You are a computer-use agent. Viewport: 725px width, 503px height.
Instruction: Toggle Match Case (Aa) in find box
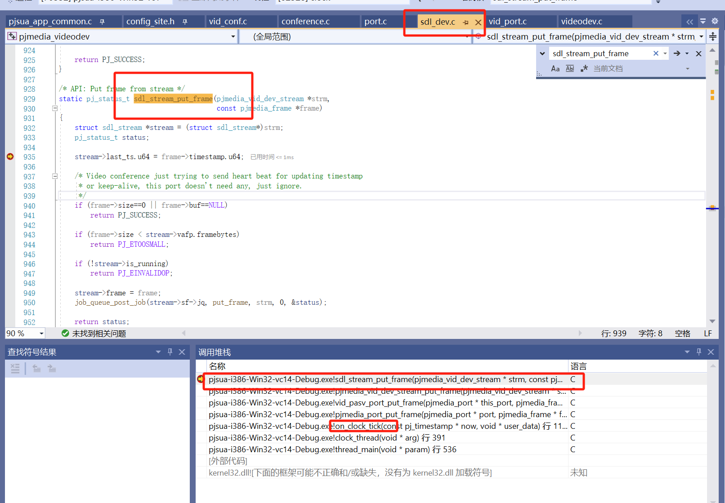coord(555,68)
